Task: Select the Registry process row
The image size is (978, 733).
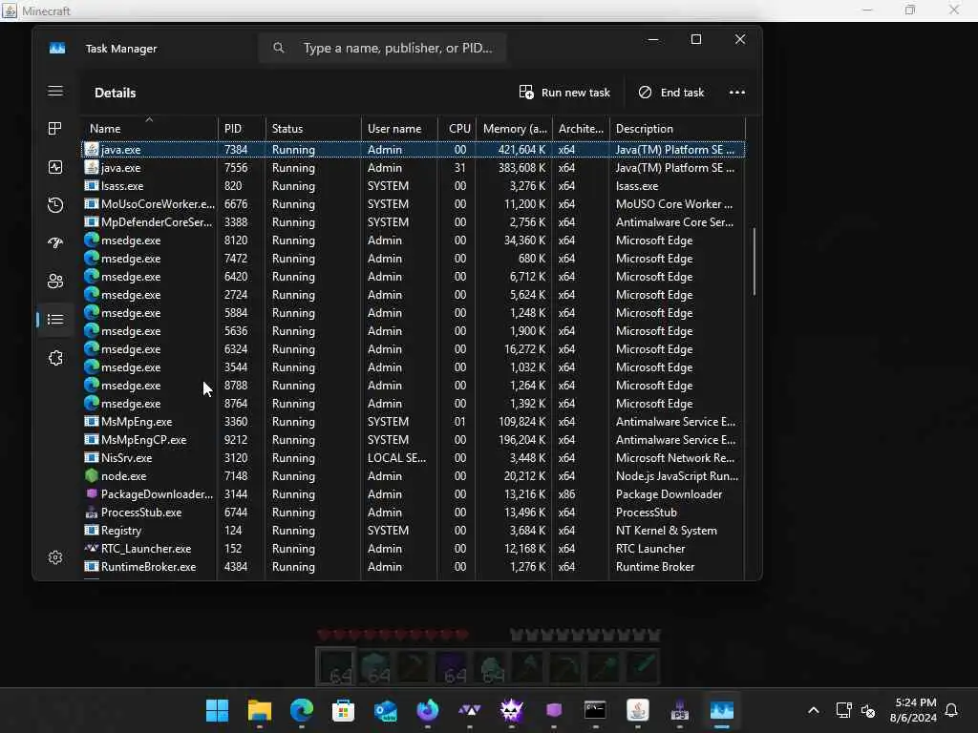Action: [x=414, y=531]
